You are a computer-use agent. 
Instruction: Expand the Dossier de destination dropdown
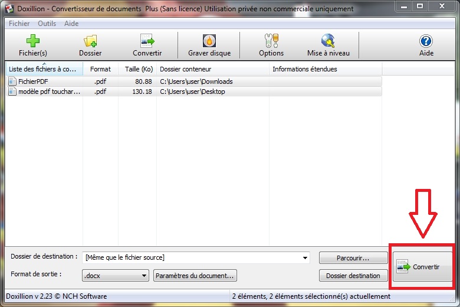pos(305,258)
